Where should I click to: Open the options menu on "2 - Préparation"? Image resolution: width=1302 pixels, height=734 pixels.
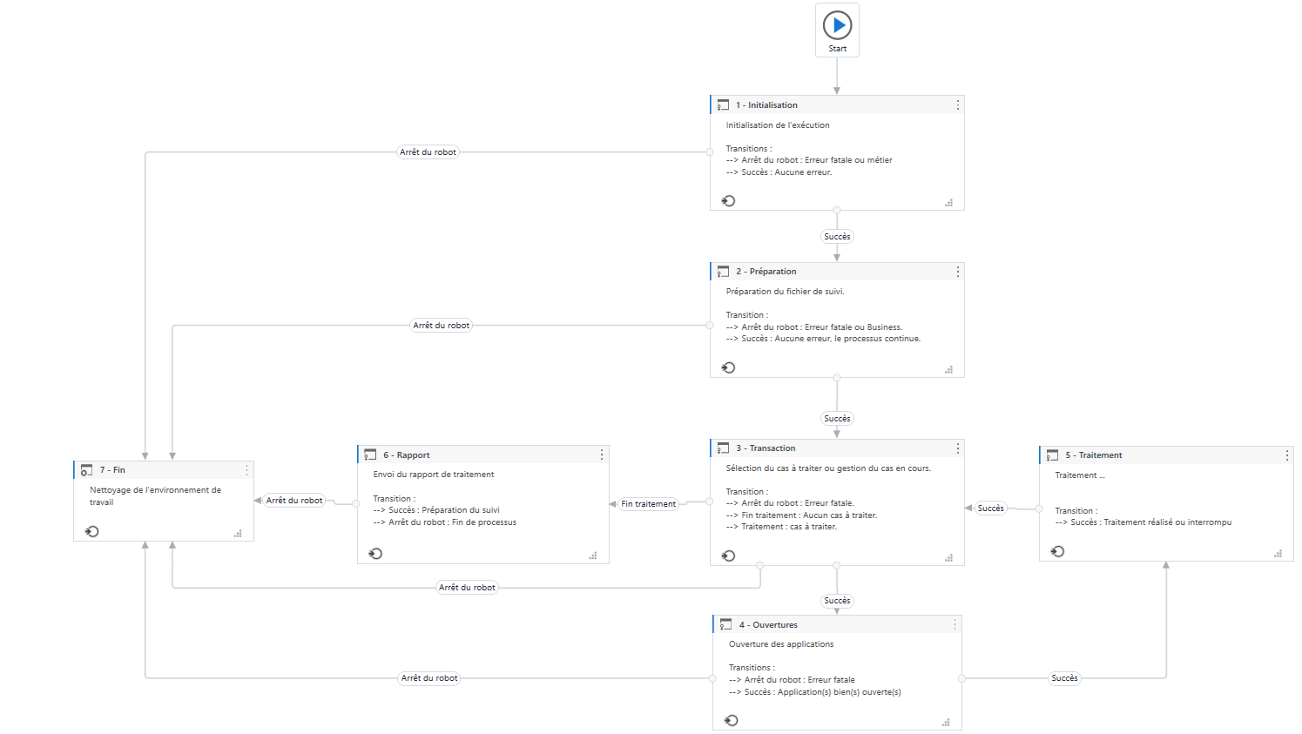[x=958, y=272]
